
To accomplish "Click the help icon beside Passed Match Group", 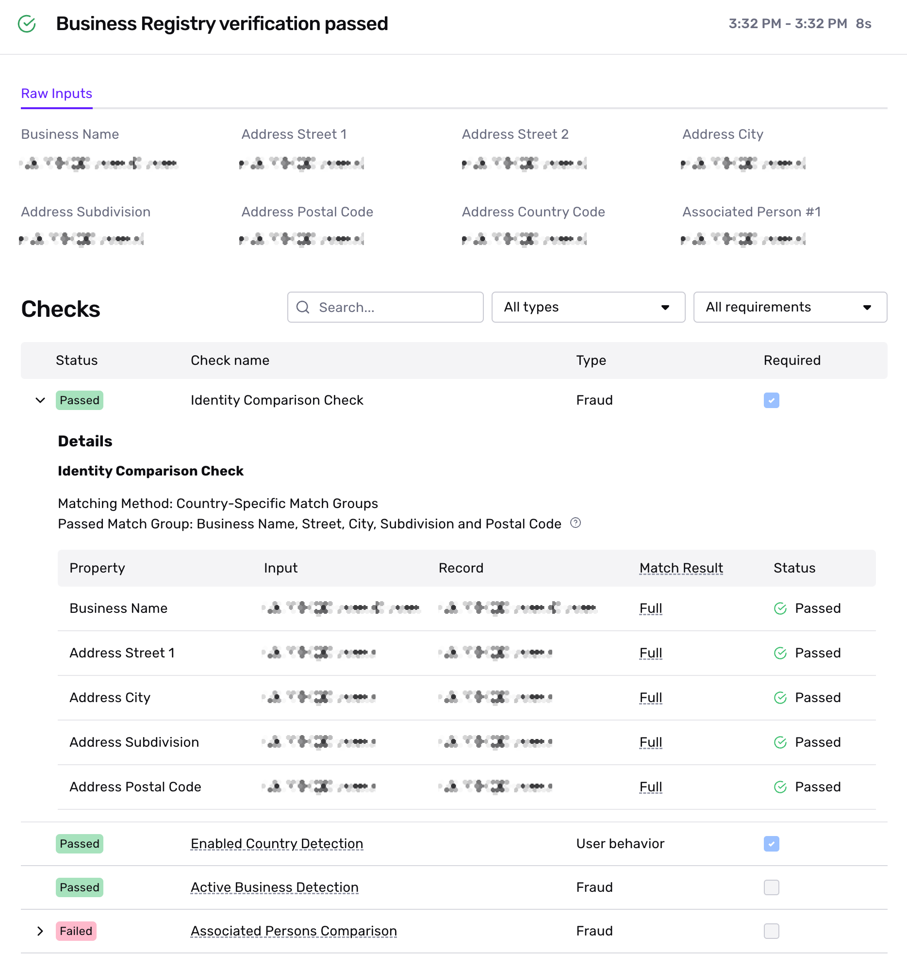I will [575, 523].
